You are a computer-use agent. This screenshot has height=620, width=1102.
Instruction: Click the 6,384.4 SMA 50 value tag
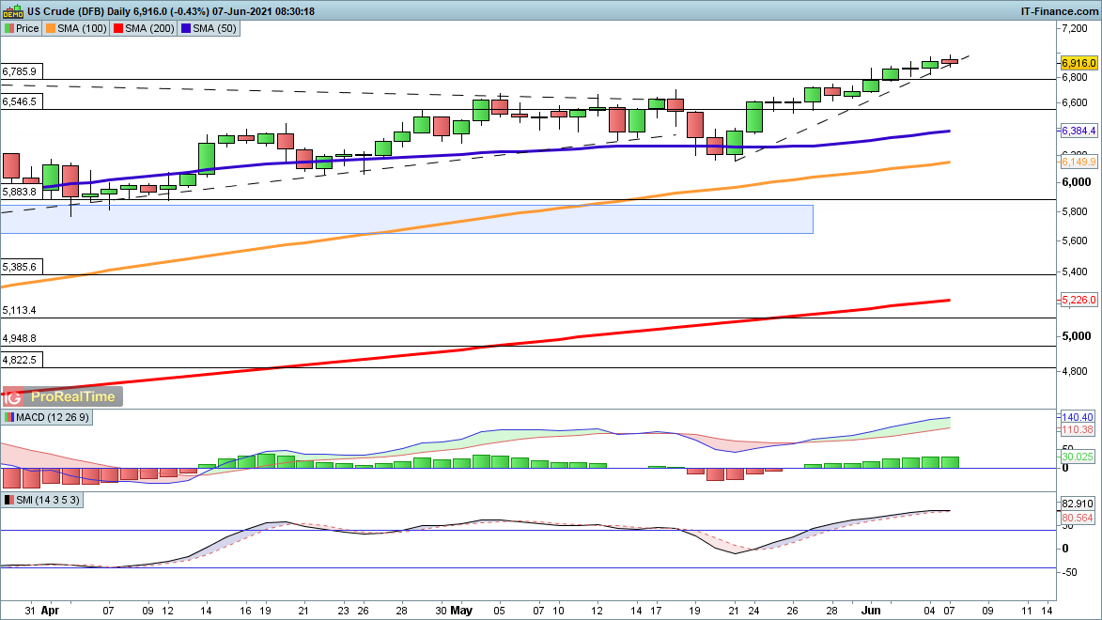coord(1079,131)
